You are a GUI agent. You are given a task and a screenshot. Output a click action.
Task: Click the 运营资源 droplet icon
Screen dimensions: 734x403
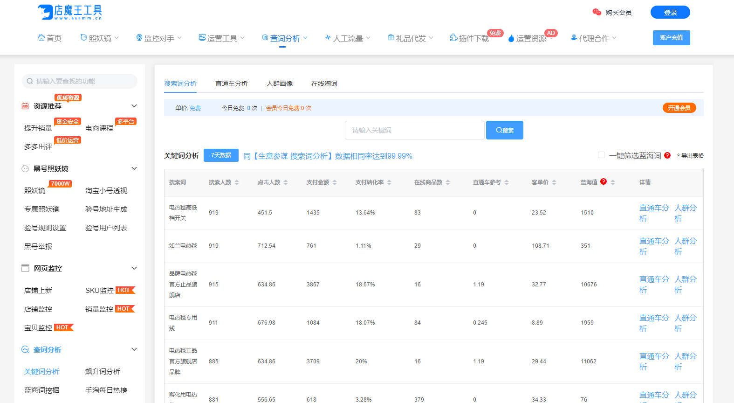coord(511,38)
